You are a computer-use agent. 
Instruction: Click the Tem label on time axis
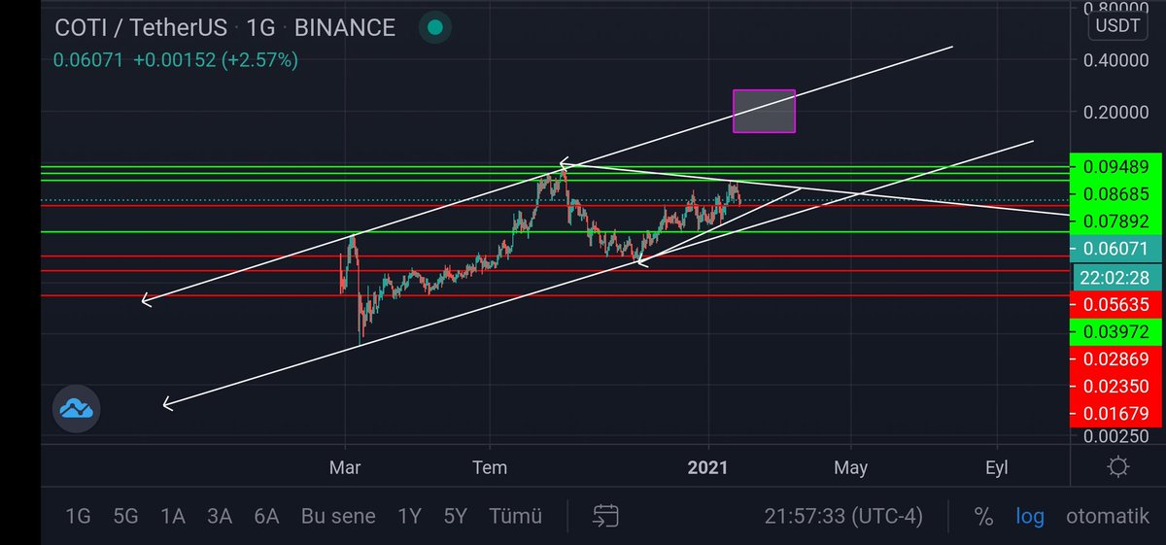click(489, 467)
